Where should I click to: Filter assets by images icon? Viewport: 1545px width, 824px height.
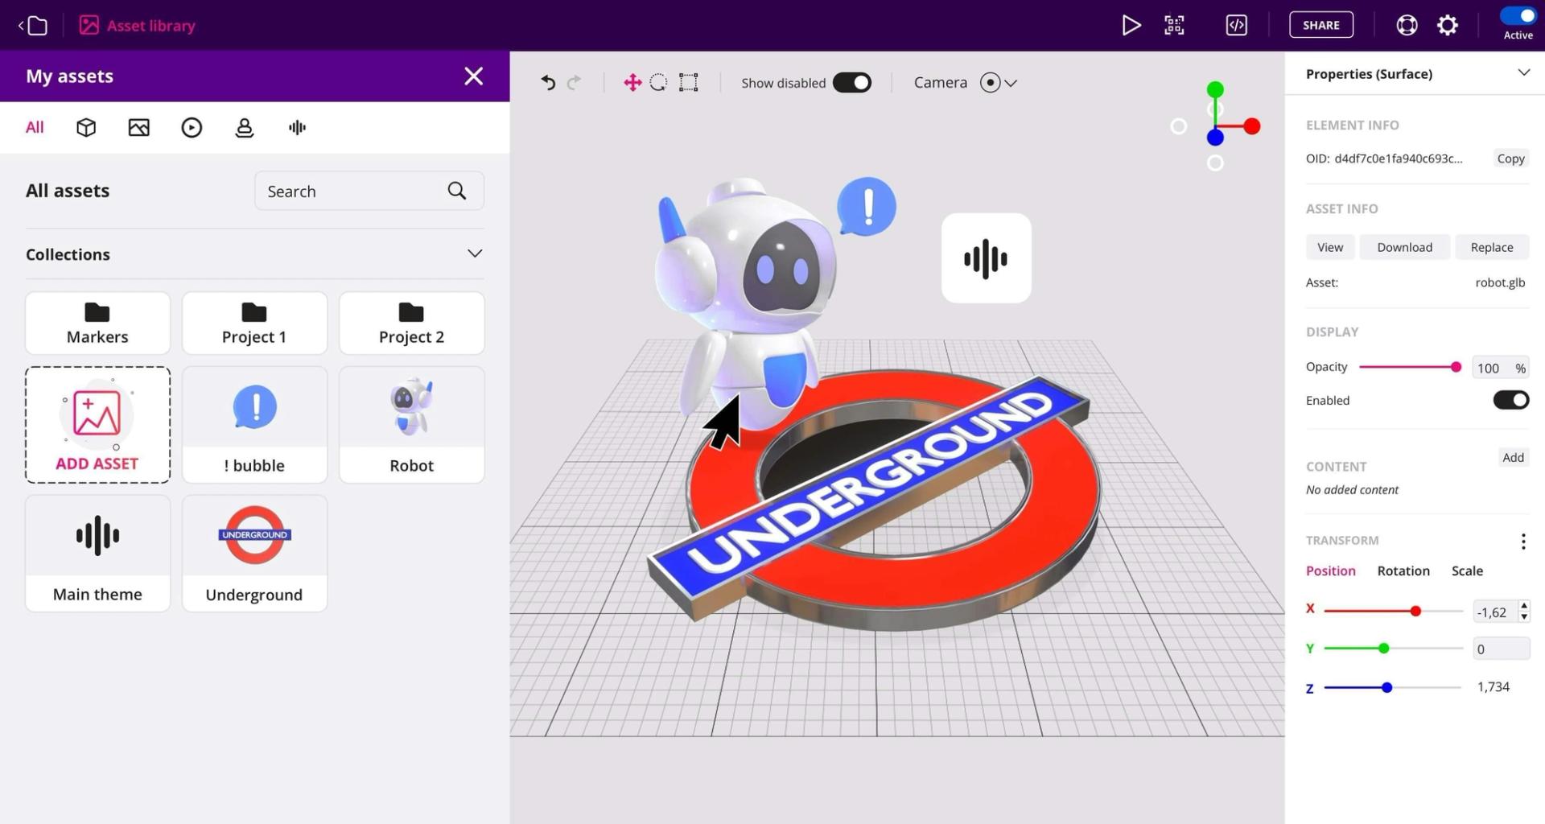coord(139,127)
